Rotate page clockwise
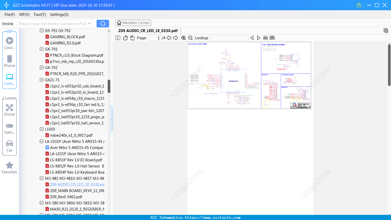391x220 pixels. click(132, 38)
